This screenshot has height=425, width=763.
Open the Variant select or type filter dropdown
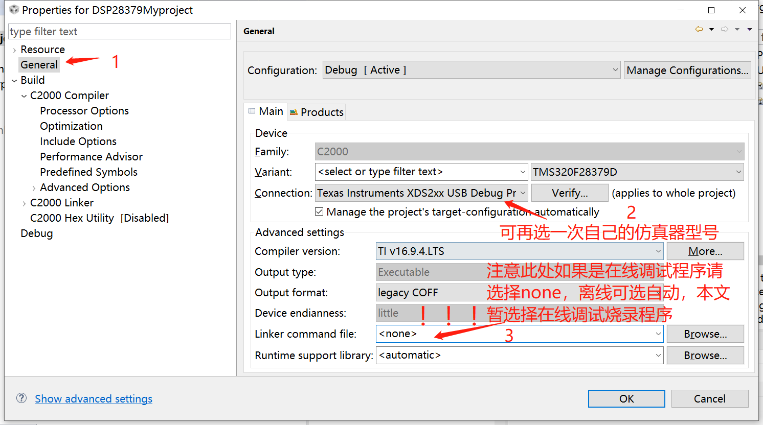point(522,172)
